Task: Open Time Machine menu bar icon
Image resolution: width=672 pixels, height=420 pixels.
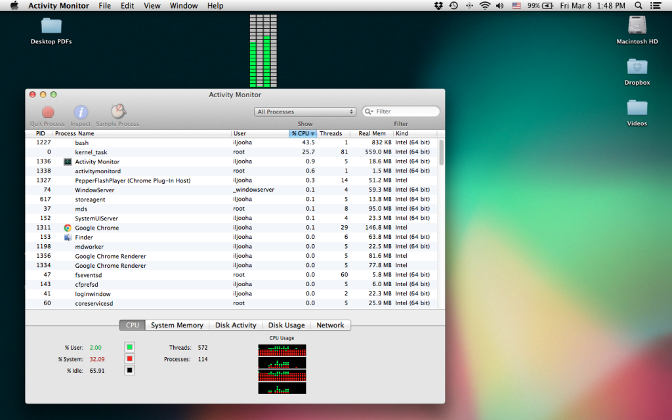Action: (x=453, y=5)
